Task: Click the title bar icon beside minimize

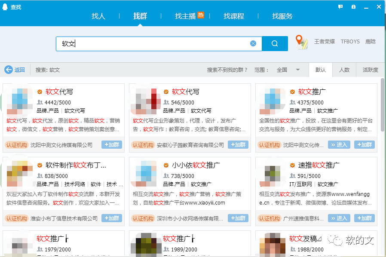Action: coord(353,7)
